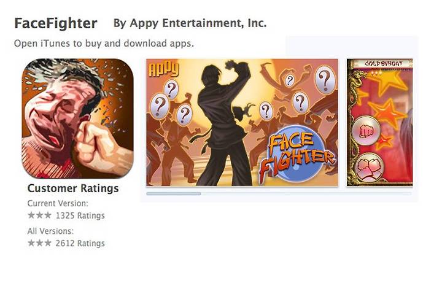Click the largest question mark bubble

[x=325, y=80]
